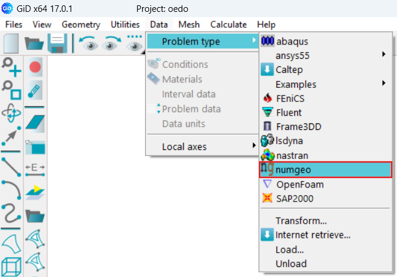
Task: Select the Create NURBS surface tool
Action: [x=11, y=244]
